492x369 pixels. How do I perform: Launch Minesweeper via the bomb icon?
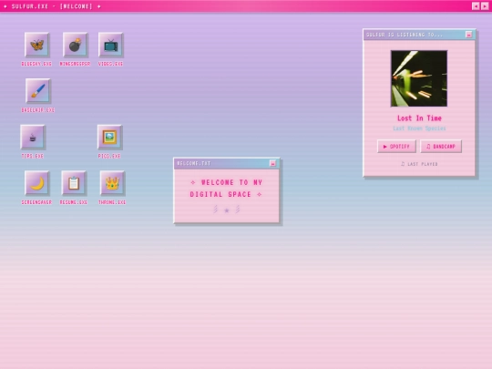pos(75,45)
